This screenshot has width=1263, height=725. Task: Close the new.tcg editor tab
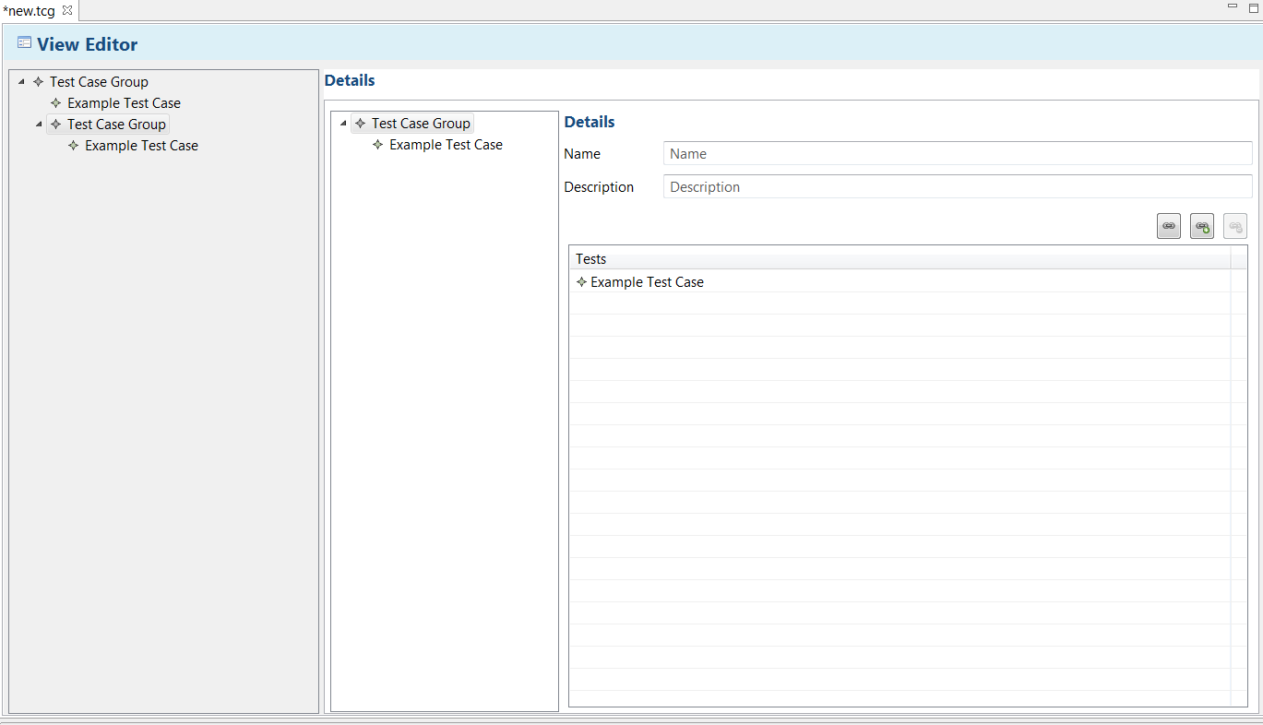pyautogui.click(x=66, y=10)
